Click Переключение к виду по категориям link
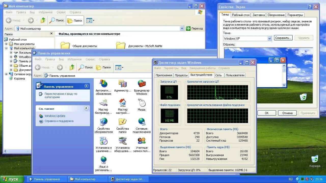The width and height of the screenshot is (326, 183). pos(61,95)
